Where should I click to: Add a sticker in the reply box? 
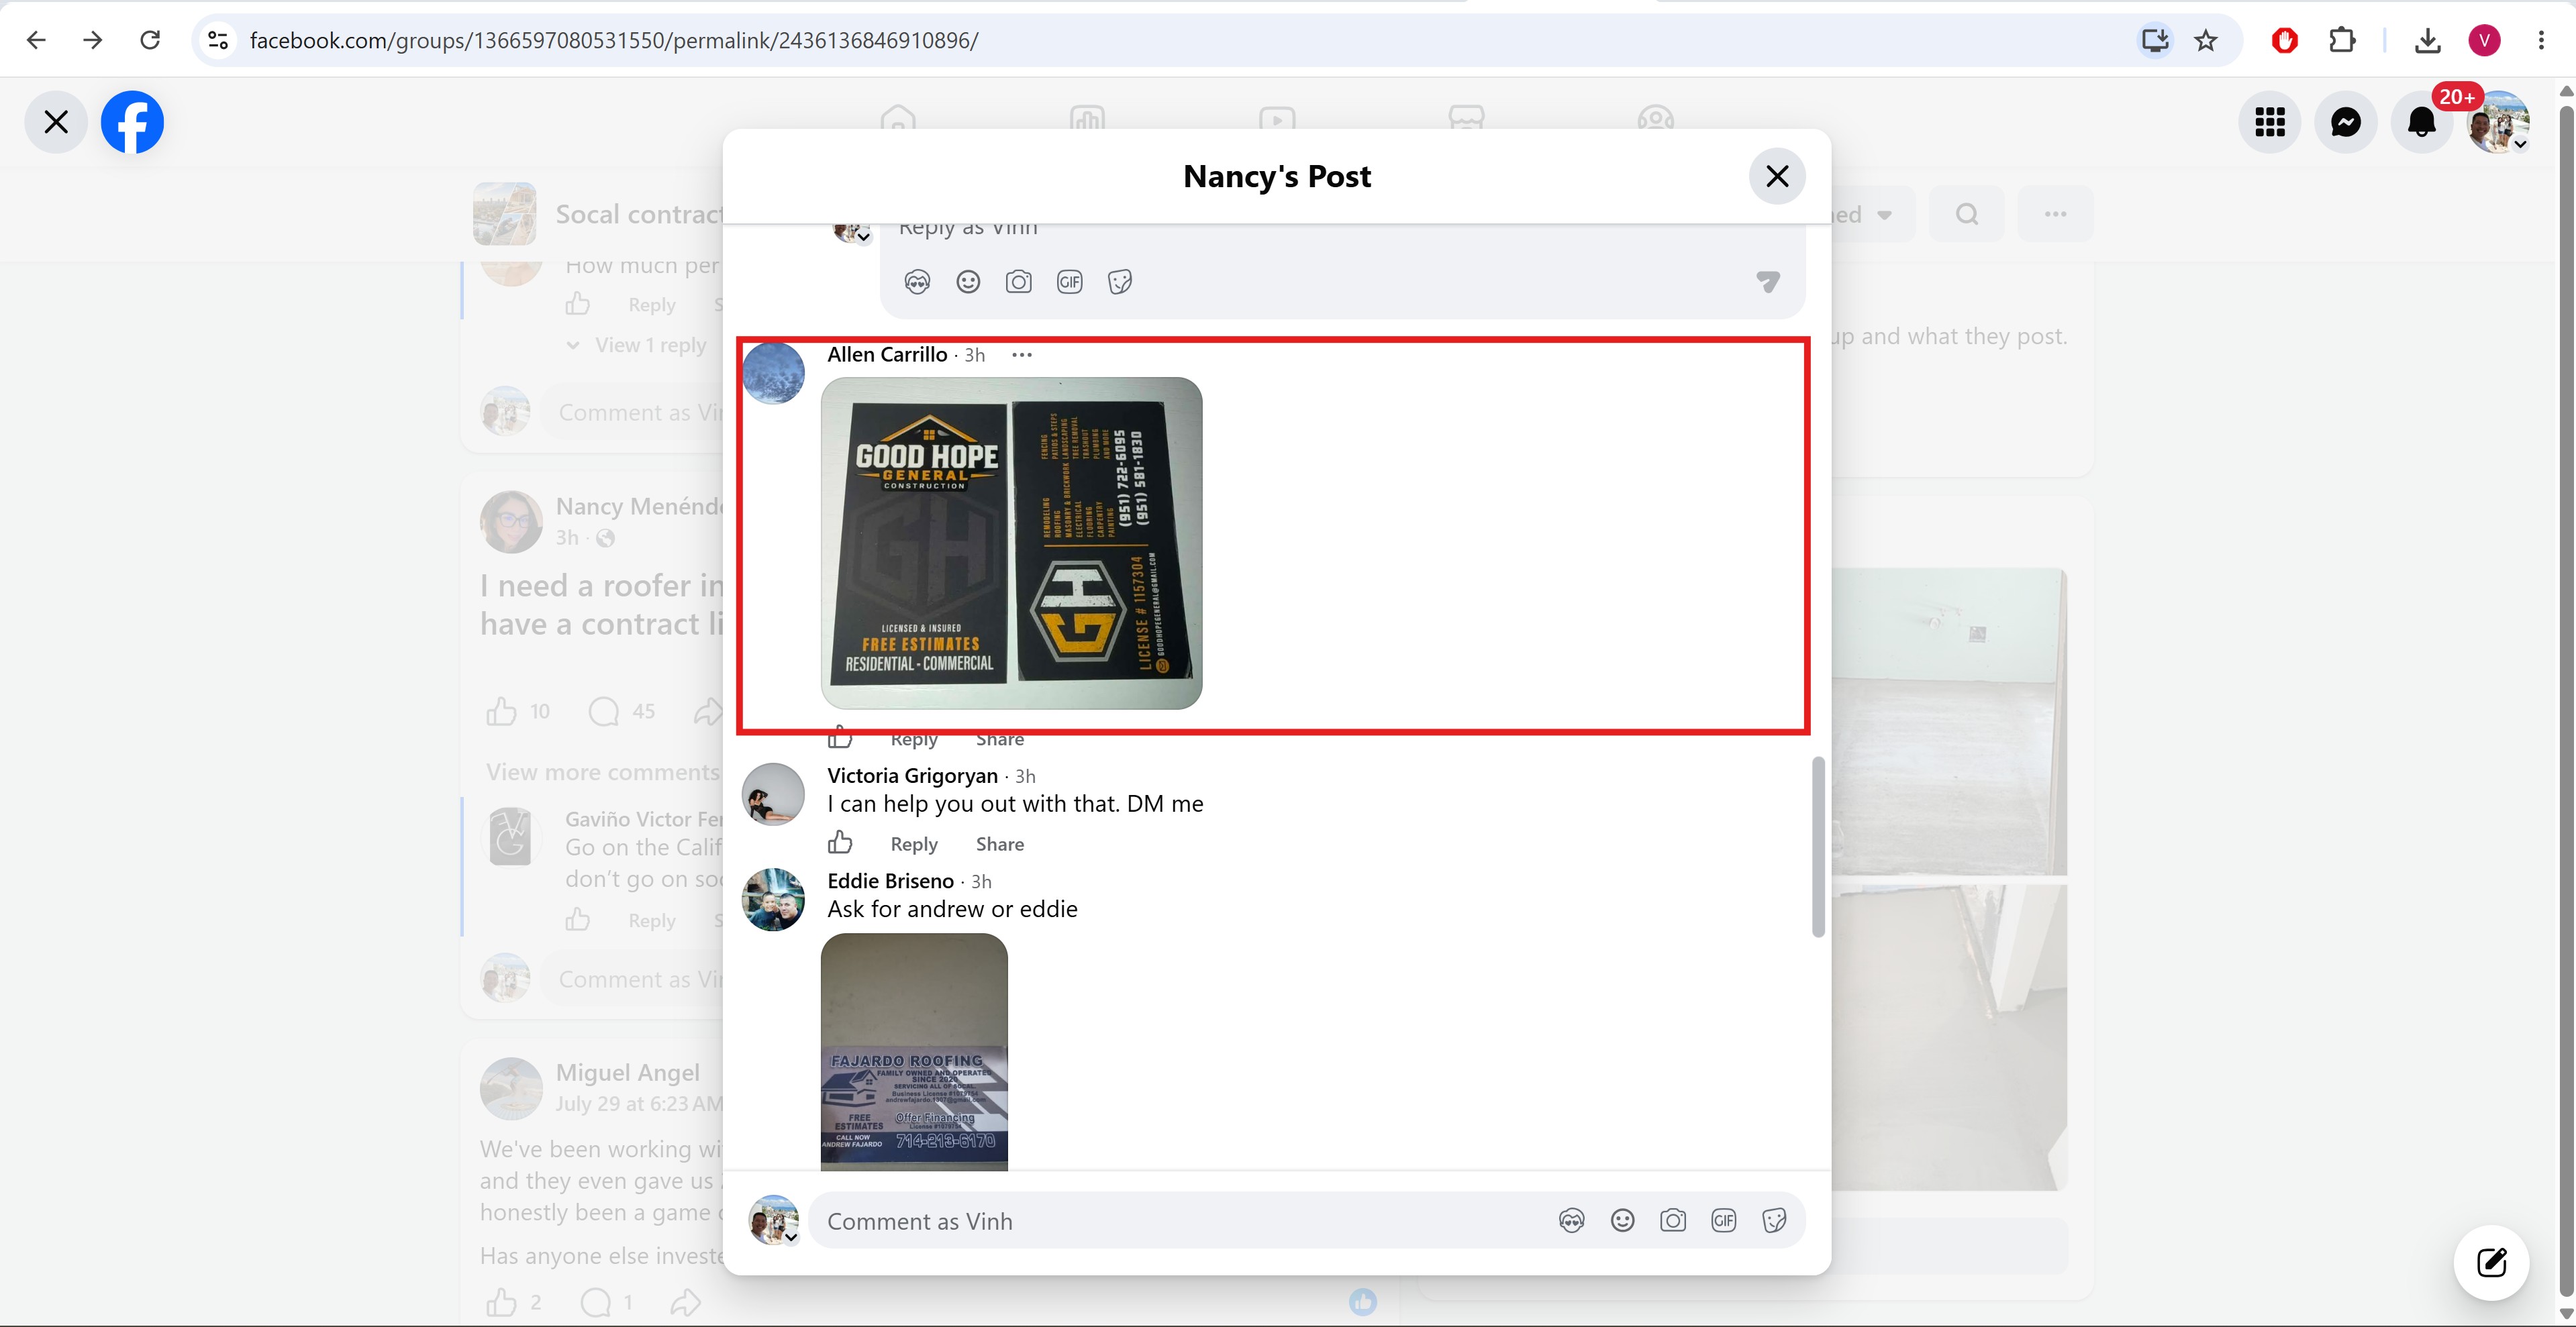[x=1120, y=282]
